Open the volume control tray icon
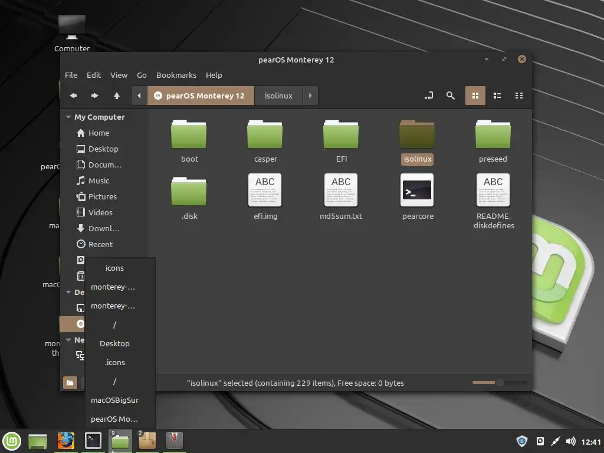Image resolution: width=604 pixels, height=453 pixels. click(570, 441)
